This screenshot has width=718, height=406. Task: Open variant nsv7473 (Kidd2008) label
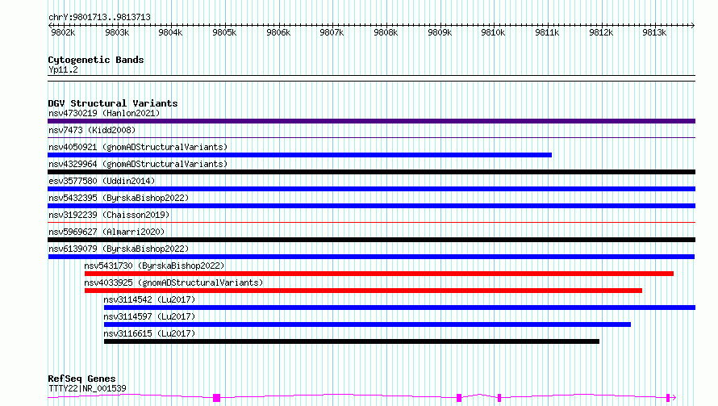(92, 130)
